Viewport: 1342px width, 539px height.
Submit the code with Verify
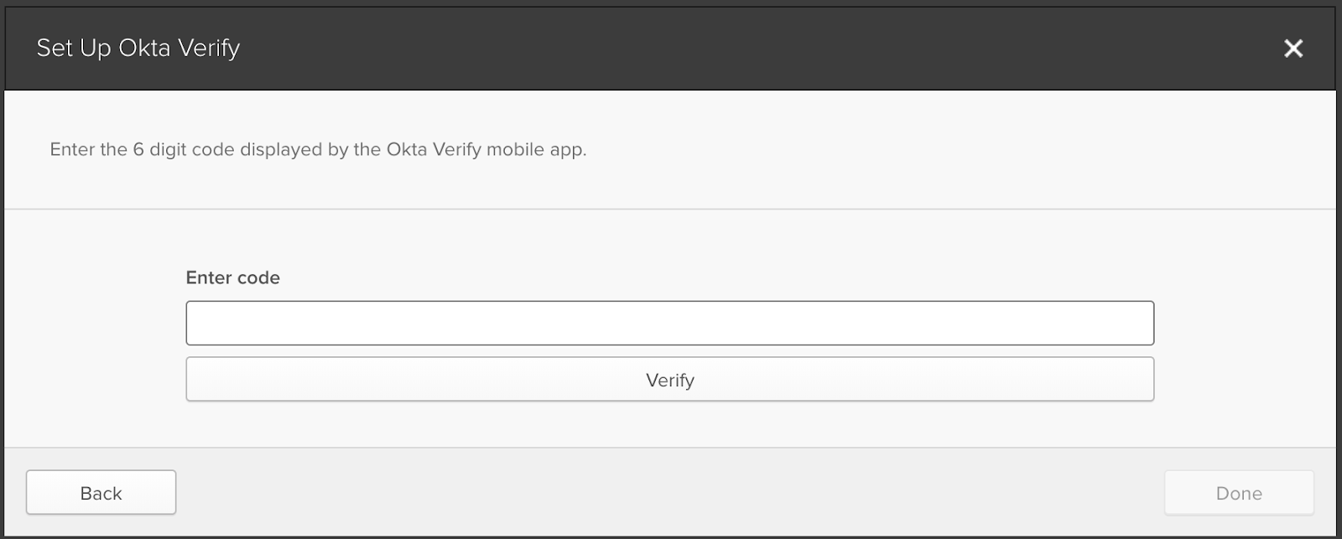click(x=670, y=380)
